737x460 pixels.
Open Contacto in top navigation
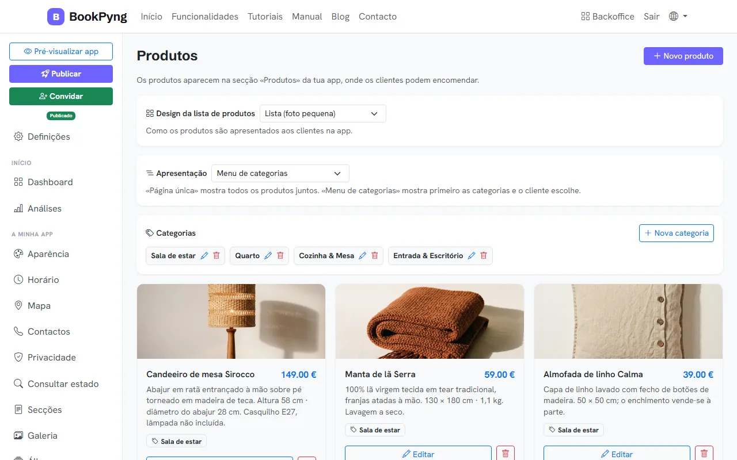tap(378, 17)
